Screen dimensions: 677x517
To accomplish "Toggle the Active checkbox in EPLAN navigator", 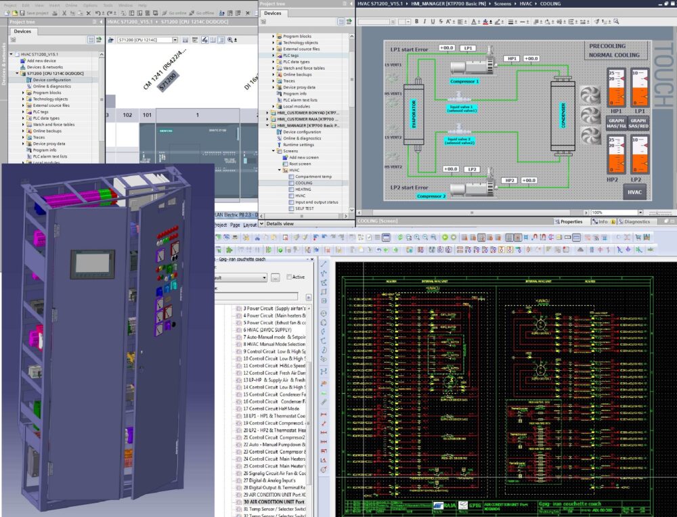I will [290, 277].
